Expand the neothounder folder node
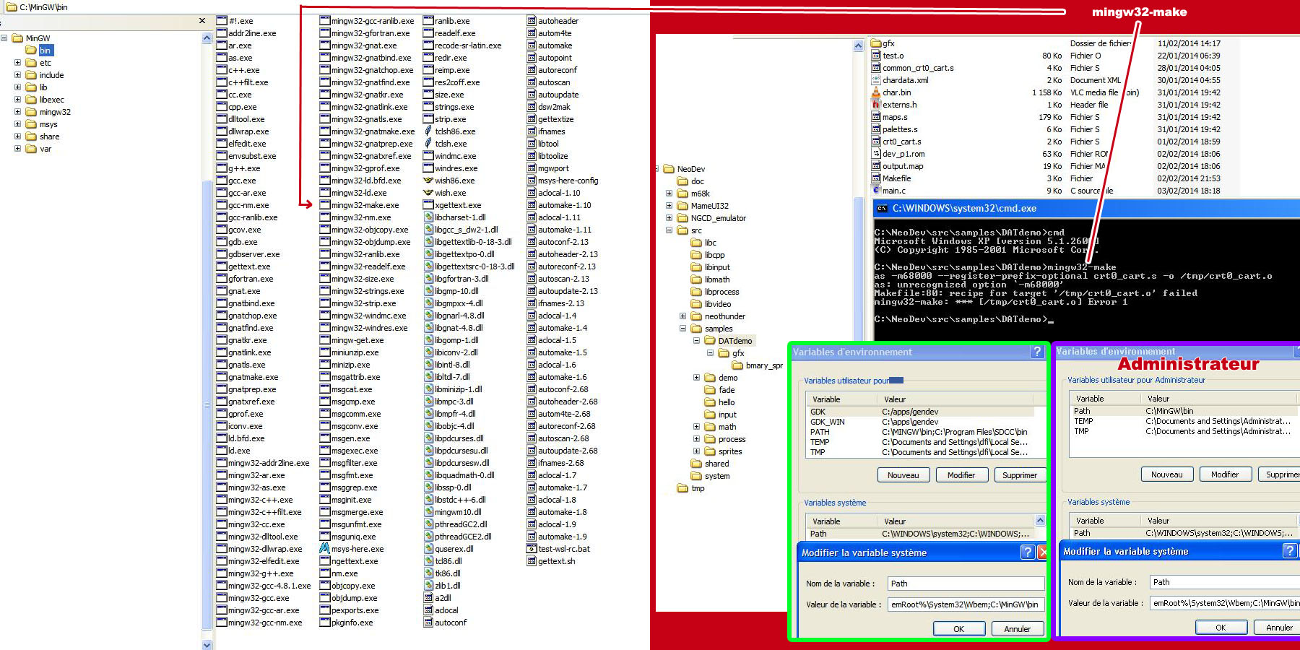 (x=682, y=316)
